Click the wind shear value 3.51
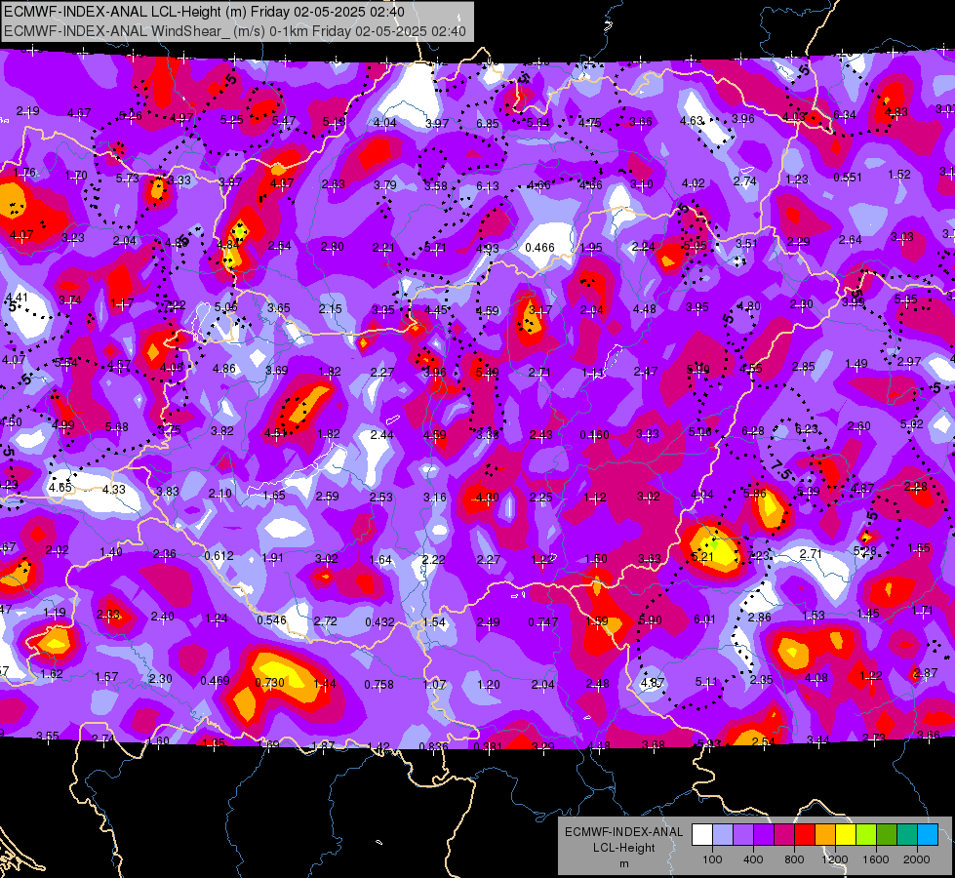 click(x=746, y=244)
